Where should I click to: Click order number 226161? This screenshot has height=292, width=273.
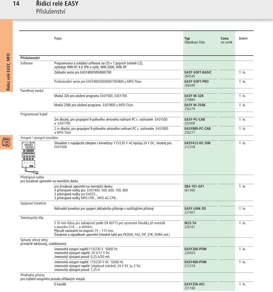[x=190, y=227]
